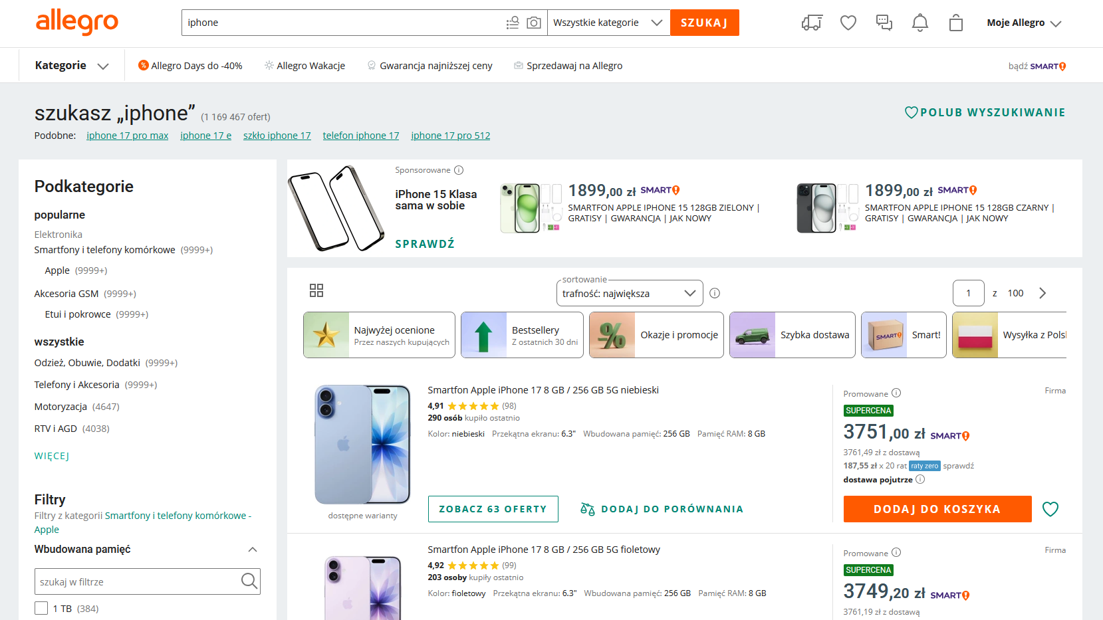The height and width of the screenshot is (620, 1103).
Task: Tick the 1 TB memory checkbox
Action: click(41, 608)
